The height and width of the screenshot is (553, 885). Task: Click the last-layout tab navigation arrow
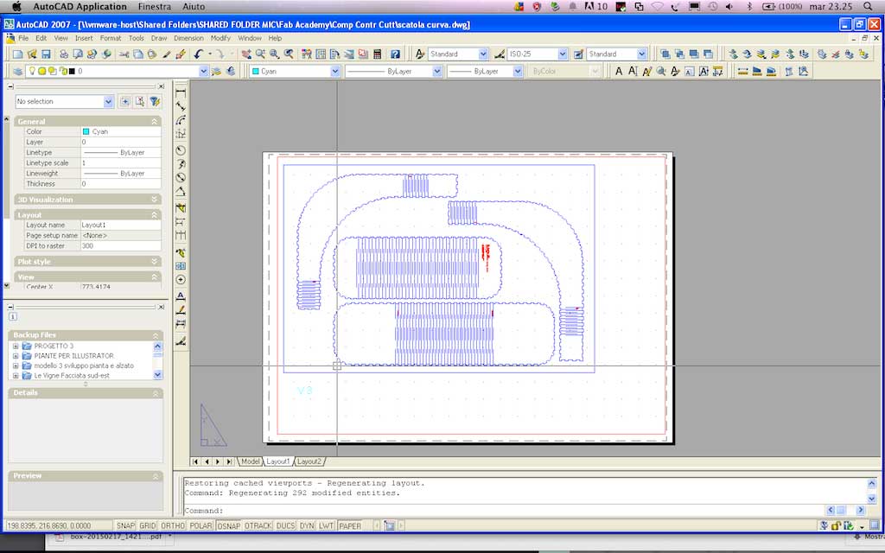229,461
